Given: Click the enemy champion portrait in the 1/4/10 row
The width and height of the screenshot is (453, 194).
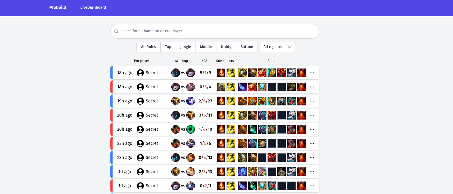Looking at the screenshot, I should (191, 129).
